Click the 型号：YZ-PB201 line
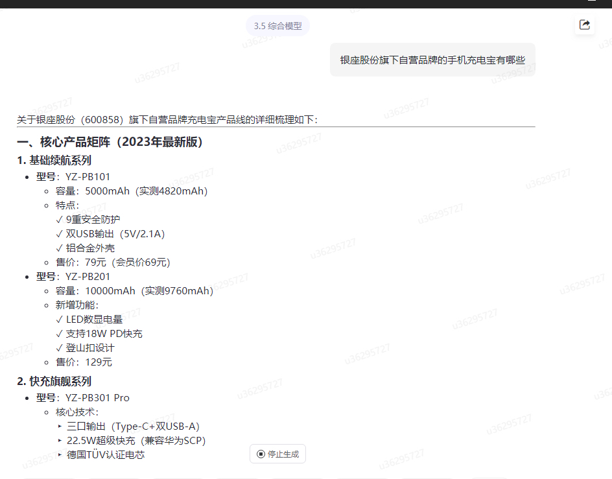Image resolution: width=612 pixels, height=479 pixels. 73,277
